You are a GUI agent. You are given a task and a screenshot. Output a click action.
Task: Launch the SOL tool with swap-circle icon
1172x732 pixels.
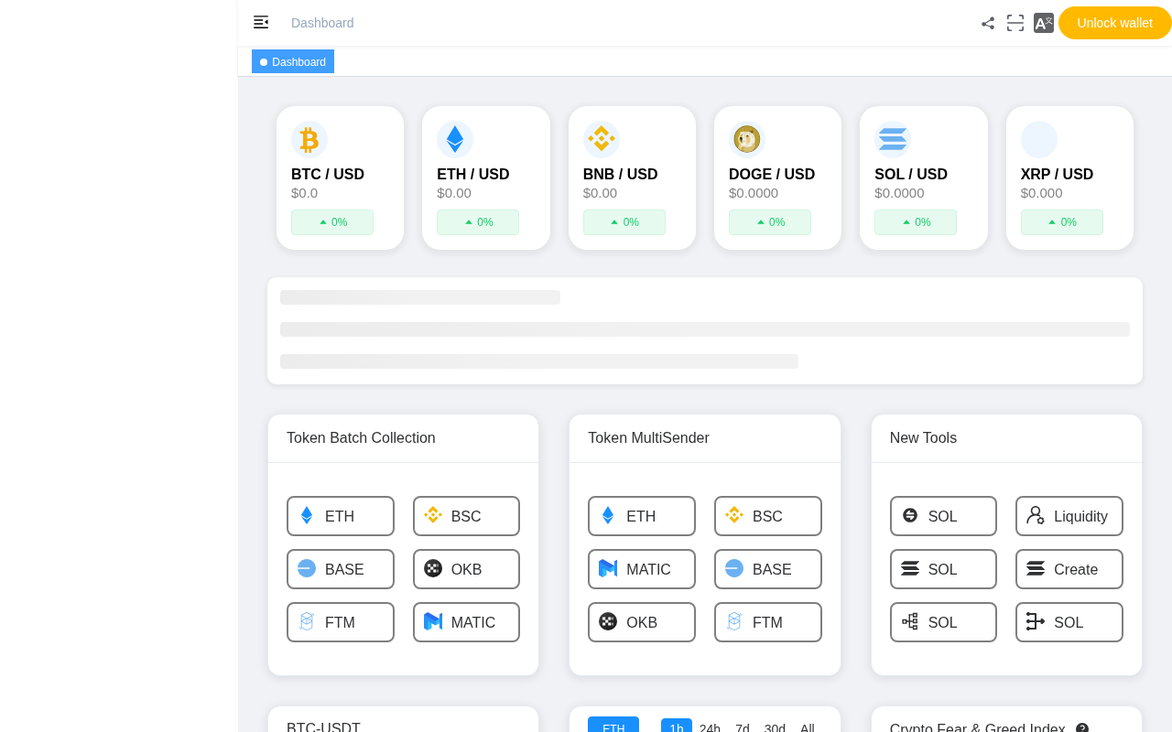pos(943,516)
